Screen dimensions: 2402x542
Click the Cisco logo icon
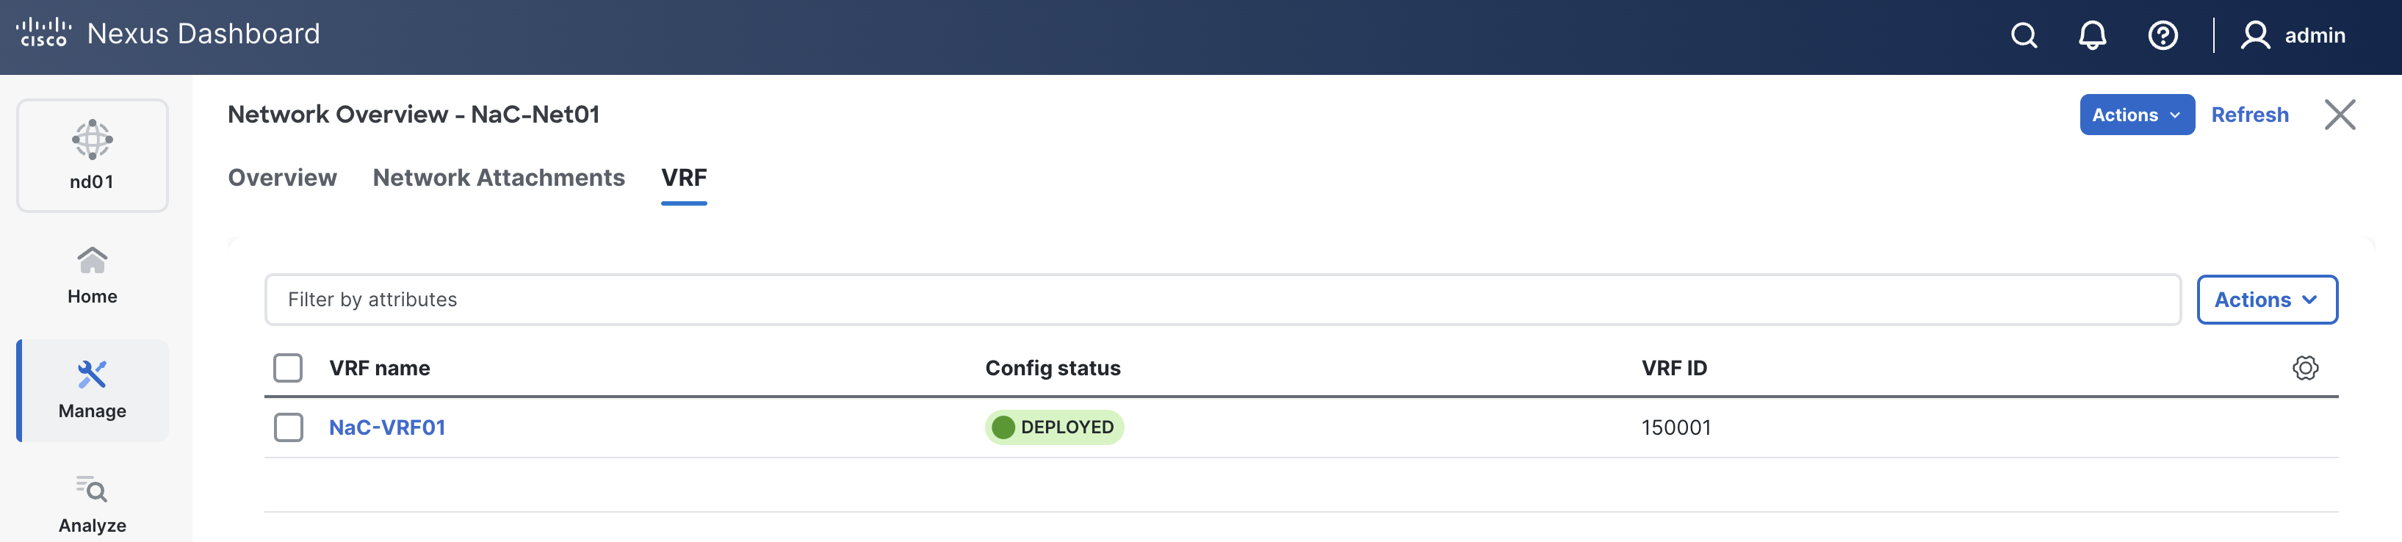[x=43, y=32]
